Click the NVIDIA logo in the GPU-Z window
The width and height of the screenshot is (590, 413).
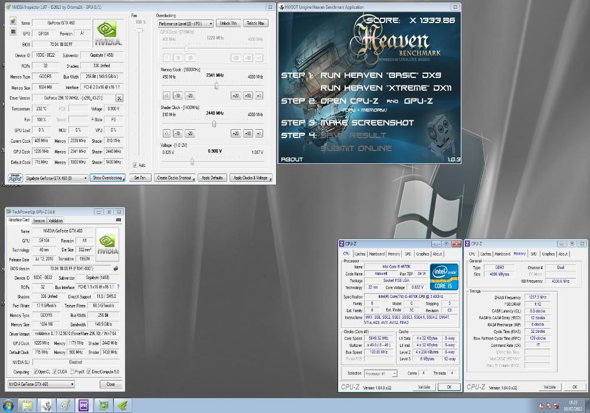pos(107,245)
